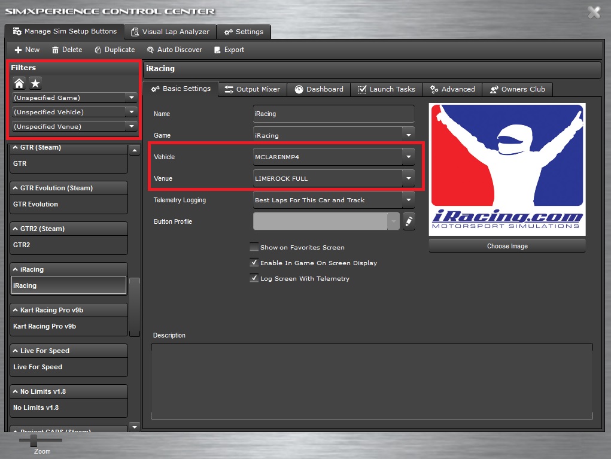Click the Delete trash icon
Image resolution: width=611 pixels, height=459 pixels.
tap(55, 50)
